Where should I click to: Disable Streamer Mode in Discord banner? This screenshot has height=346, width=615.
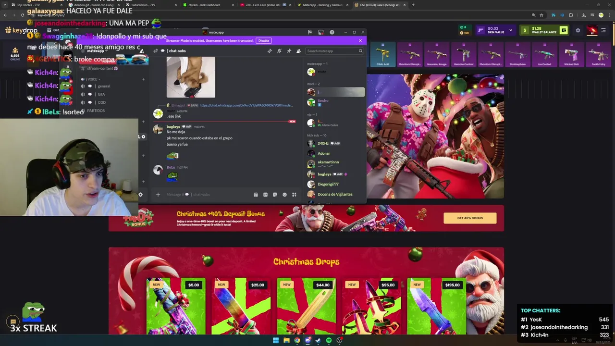click(x=263, y=40)
